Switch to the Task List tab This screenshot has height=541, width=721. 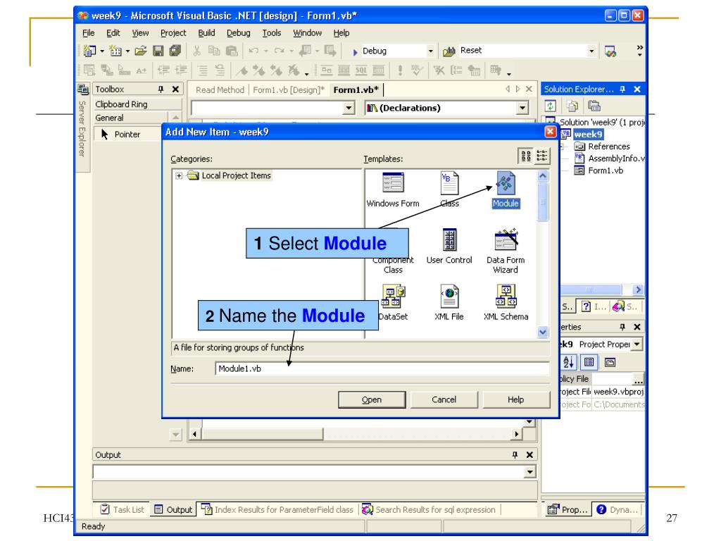point(123,510)
